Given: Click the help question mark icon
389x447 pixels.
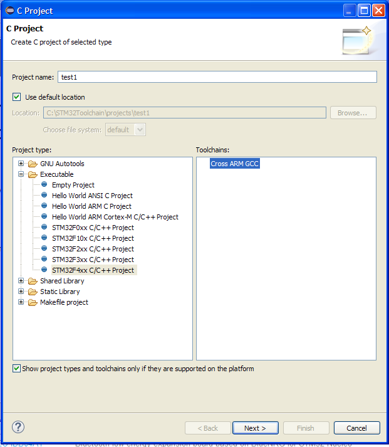Looking at the screenshot, I should tap(18, 427).
